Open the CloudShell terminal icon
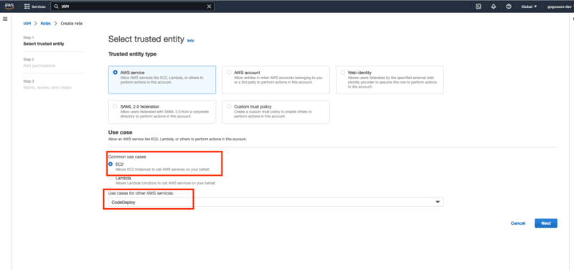The width and height of the screenshot is (574, 270). point(478,6)
